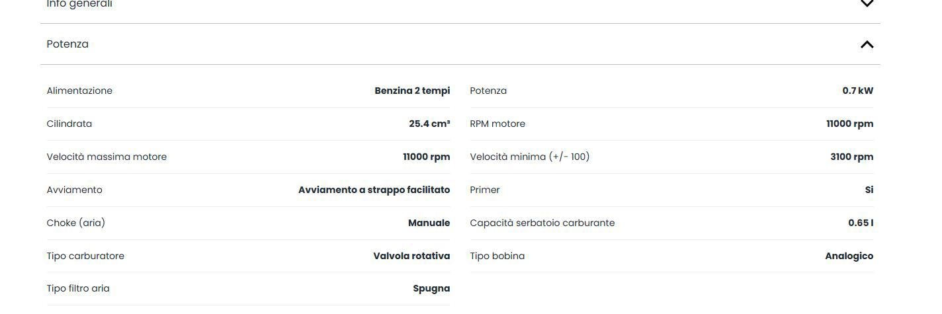Expand the Info generali section chevron
This screenshot has height=314, width=942.
pyautogui.click(x=867, y=4)
